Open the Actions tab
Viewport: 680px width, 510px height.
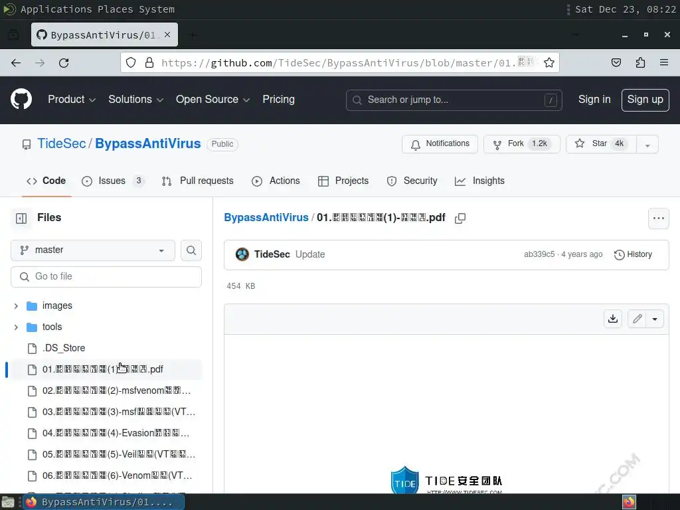276,181
